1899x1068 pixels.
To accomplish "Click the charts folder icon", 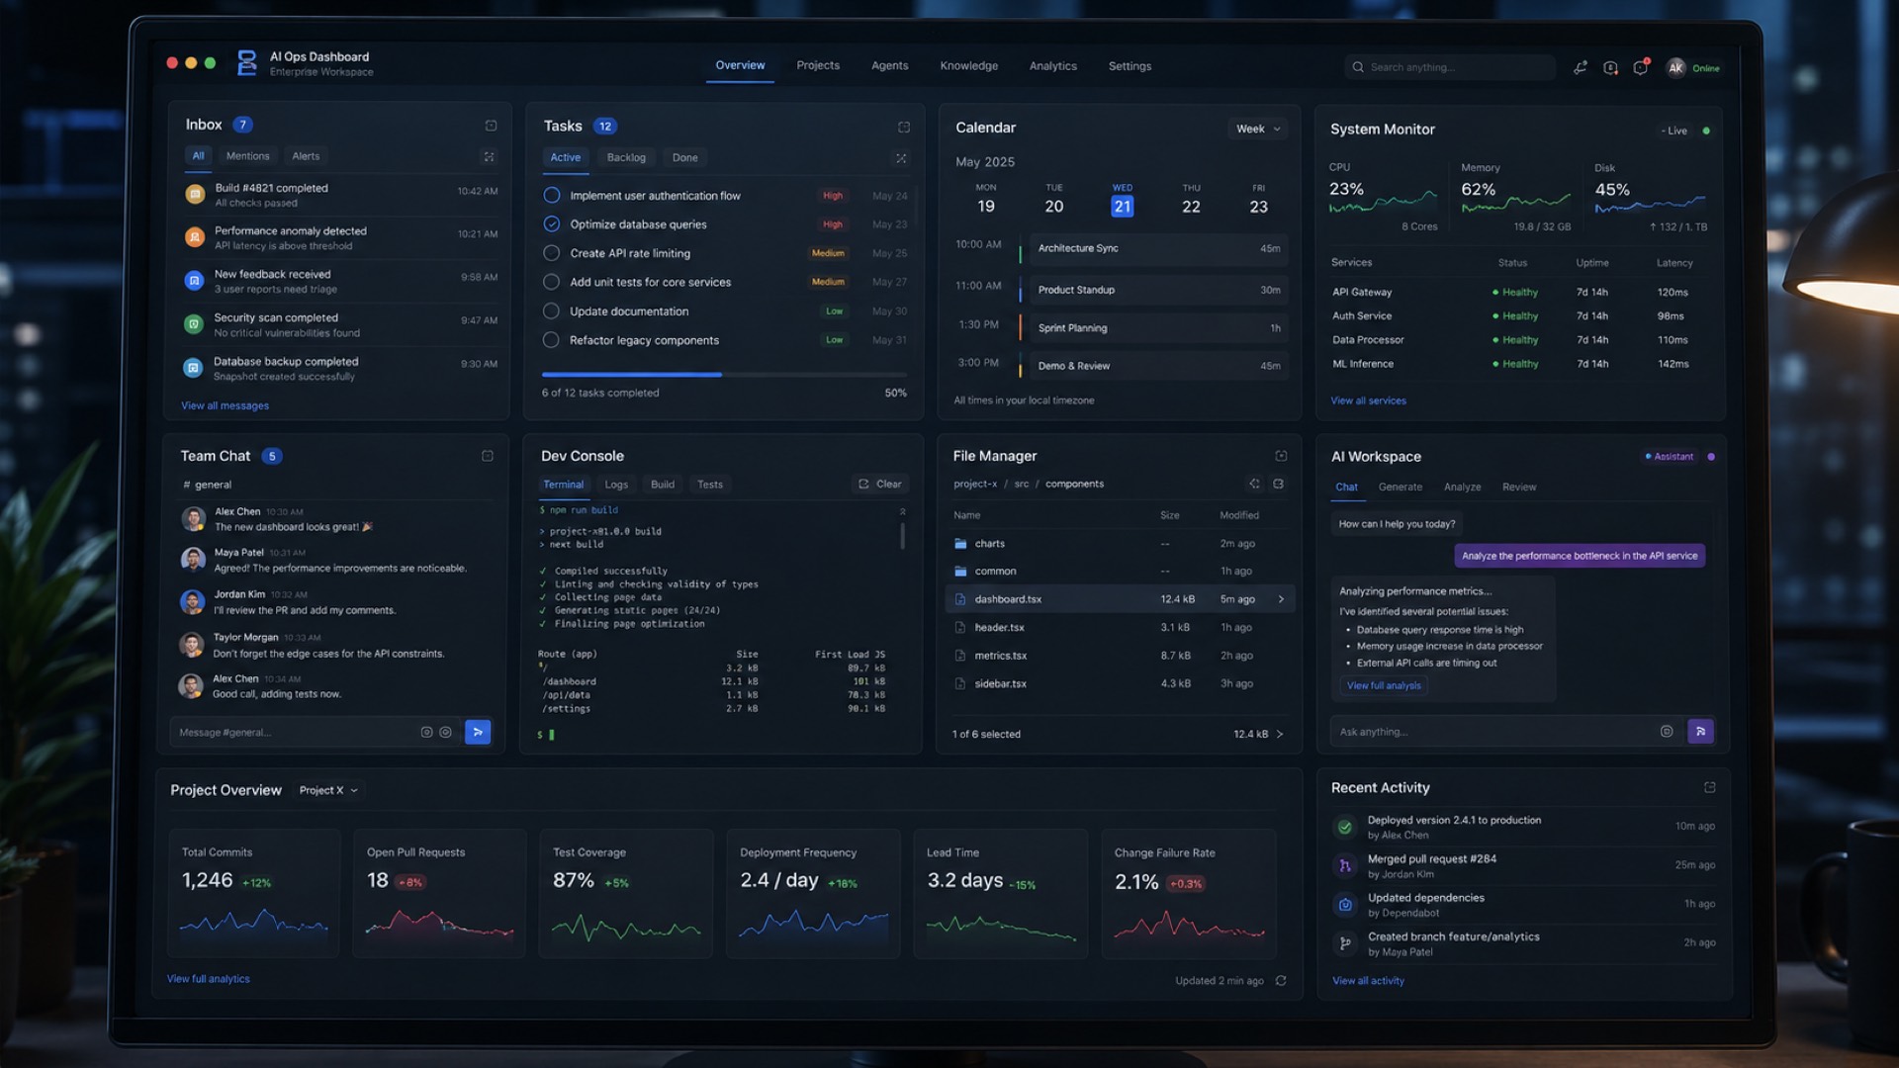I will coord(960,544).
